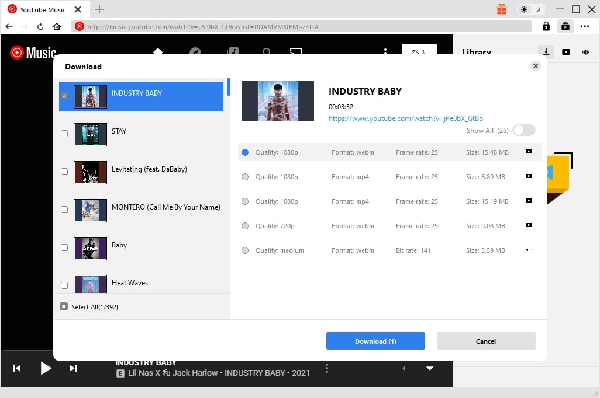
Task: Click the lock icon beside address bar
Action: pos(546,26)
